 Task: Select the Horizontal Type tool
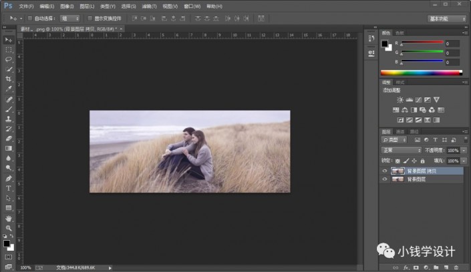(9, 188)
